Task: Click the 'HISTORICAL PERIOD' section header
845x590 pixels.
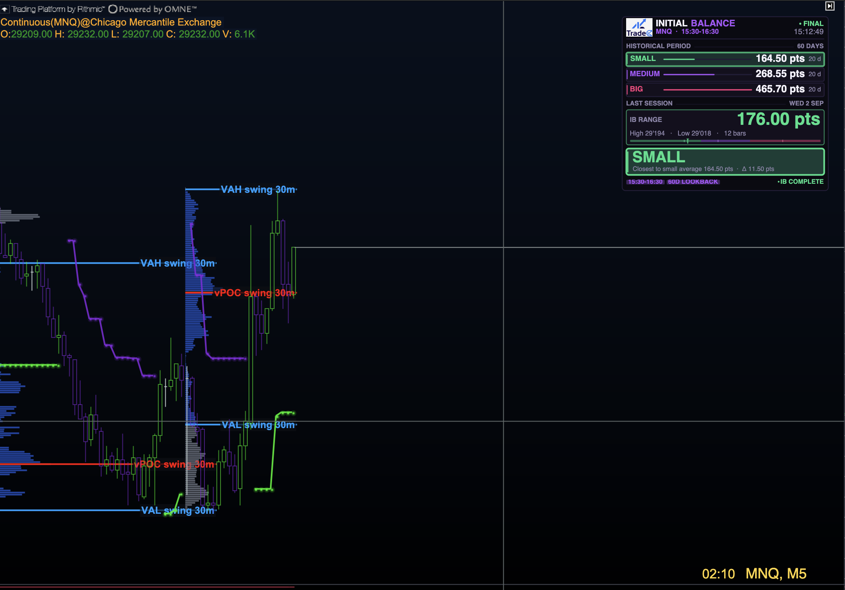Action: coord(658,46)
